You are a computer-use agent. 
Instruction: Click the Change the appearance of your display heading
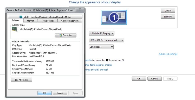(x=95, y=2)
